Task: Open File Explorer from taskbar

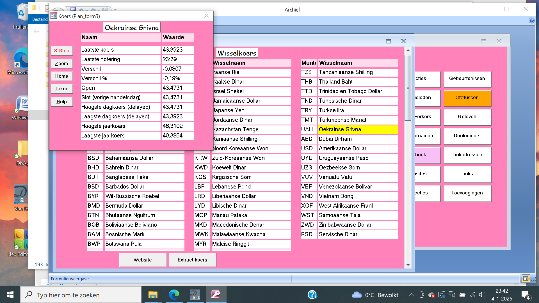Action: [153, 295]
